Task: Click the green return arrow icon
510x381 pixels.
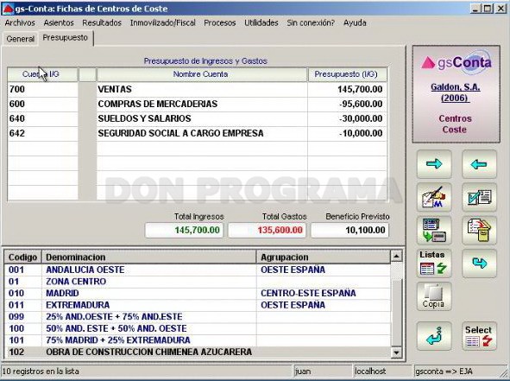Action: (x=434, y=336)
